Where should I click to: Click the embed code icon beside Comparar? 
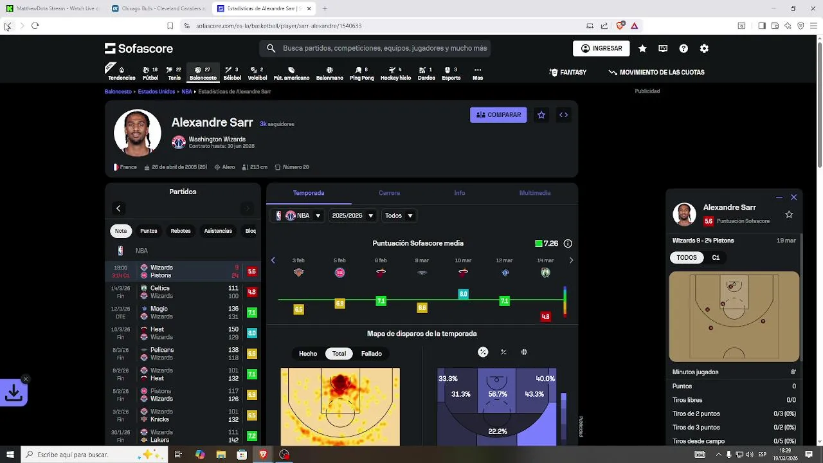[563, 114]
